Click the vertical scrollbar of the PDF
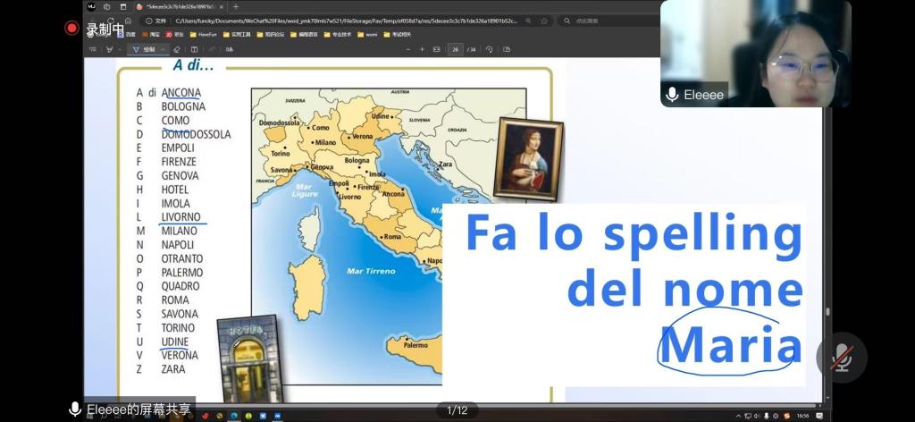915x422 pixels. pos(826,224)
